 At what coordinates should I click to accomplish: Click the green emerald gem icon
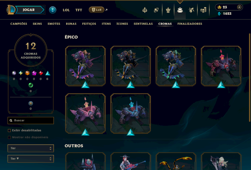click(30, 85)
